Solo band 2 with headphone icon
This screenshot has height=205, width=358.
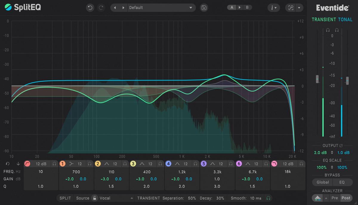point(125,164)
